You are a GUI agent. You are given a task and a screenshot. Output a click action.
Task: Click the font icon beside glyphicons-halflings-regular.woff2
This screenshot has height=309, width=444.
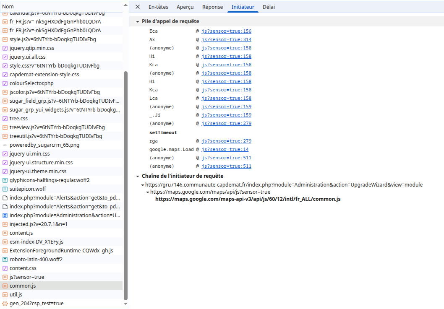5,180
